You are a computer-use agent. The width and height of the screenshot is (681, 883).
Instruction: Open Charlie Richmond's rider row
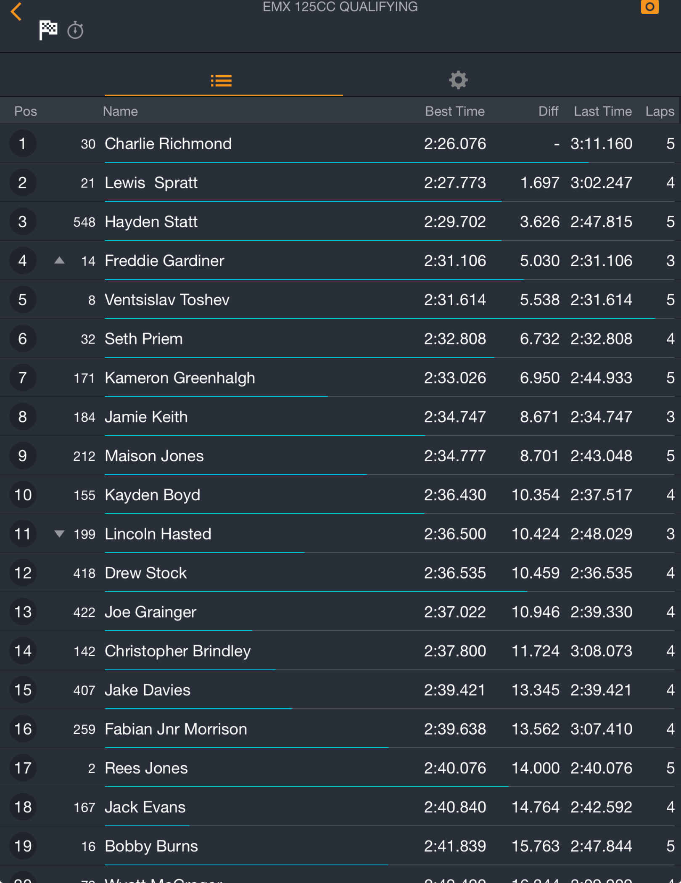coord(168,144)
